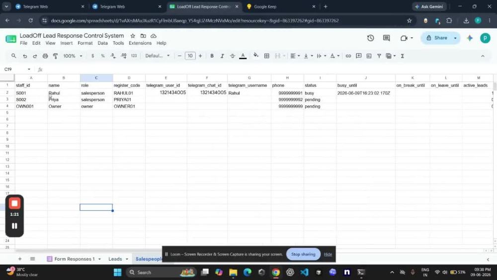Click Stop sharing in Loom bar

(x=303, y=254)
